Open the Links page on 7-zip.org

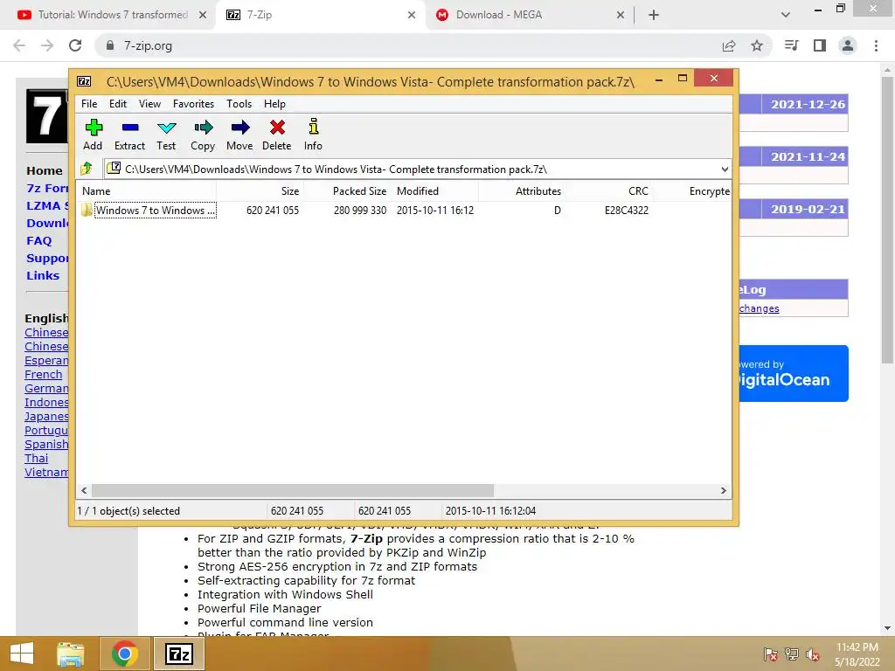(43, 275)
